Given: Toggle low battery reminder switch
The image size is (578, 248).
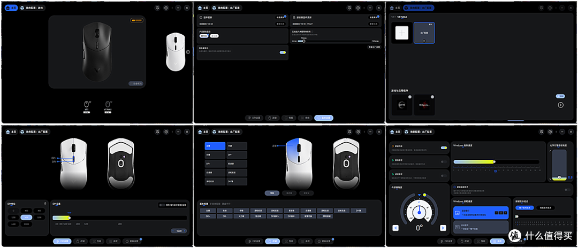Looking at the screenshot, I should 283,52.
